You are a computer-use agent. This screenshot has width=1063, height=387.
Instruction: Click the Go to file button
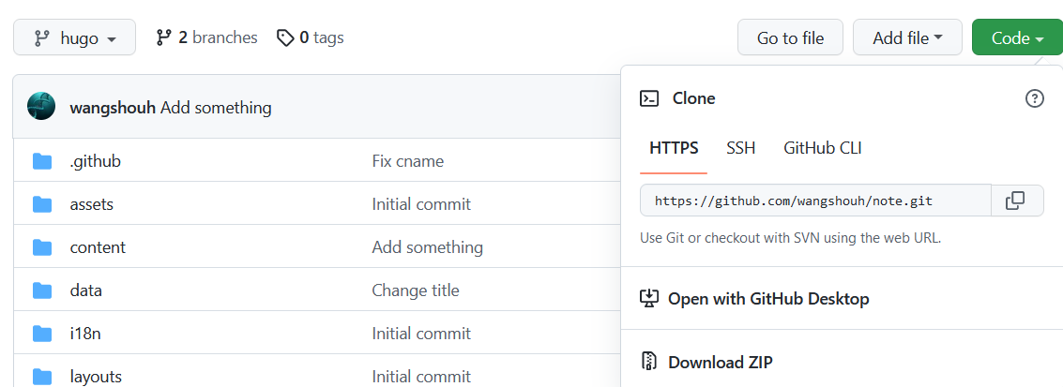[x=791, y=37]
